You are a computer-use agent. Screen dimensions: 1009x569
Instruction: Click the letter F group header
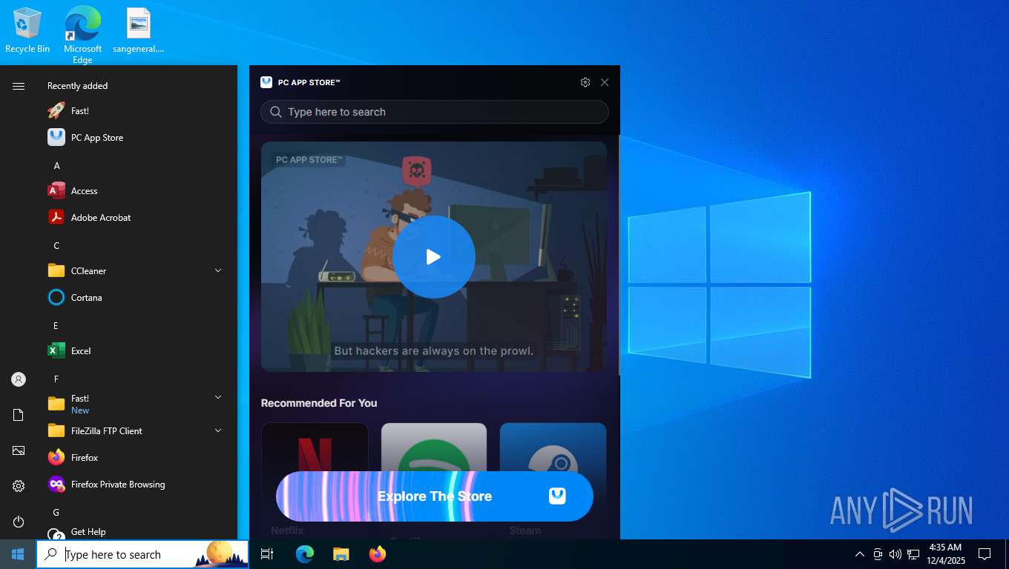56,379
